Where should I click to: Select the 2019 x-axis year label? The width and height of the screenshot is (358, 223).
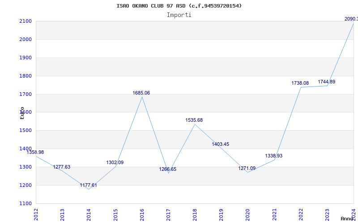coord(221,215)
